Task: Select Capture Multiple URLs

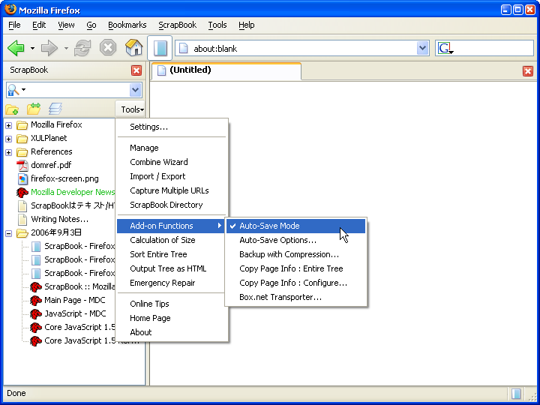Action: 172,190
